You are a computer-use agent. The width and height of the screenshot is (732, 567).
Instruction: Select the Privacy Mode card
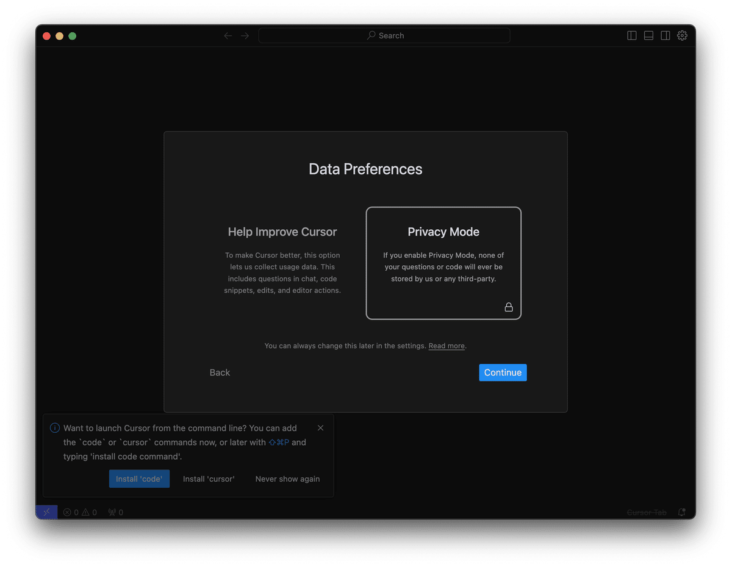click(x=443, y=263)
